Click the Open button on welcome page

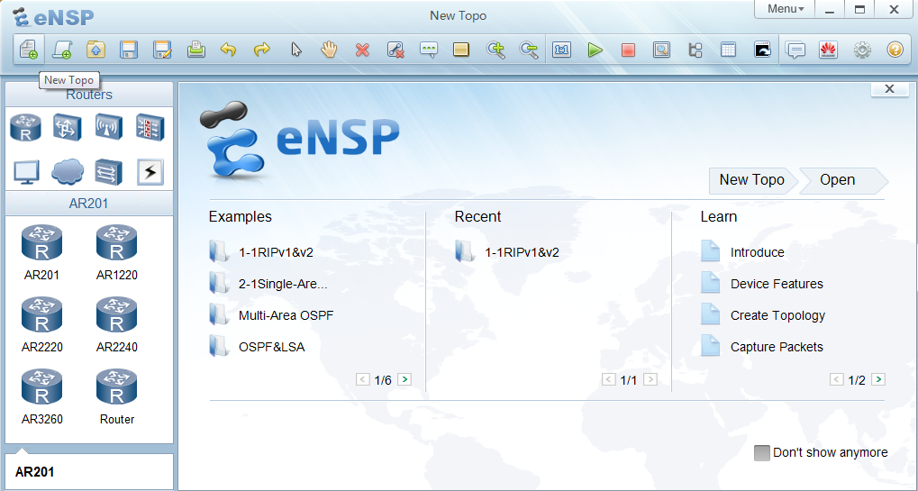[x=842, y=180]
